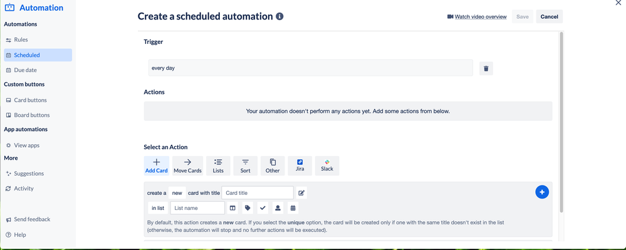
Task: Click the due date calendar icon
Action: [293, 208]
